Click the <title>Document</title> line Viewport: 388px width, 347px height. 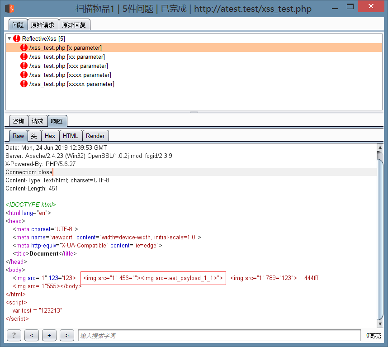(45, 253)
